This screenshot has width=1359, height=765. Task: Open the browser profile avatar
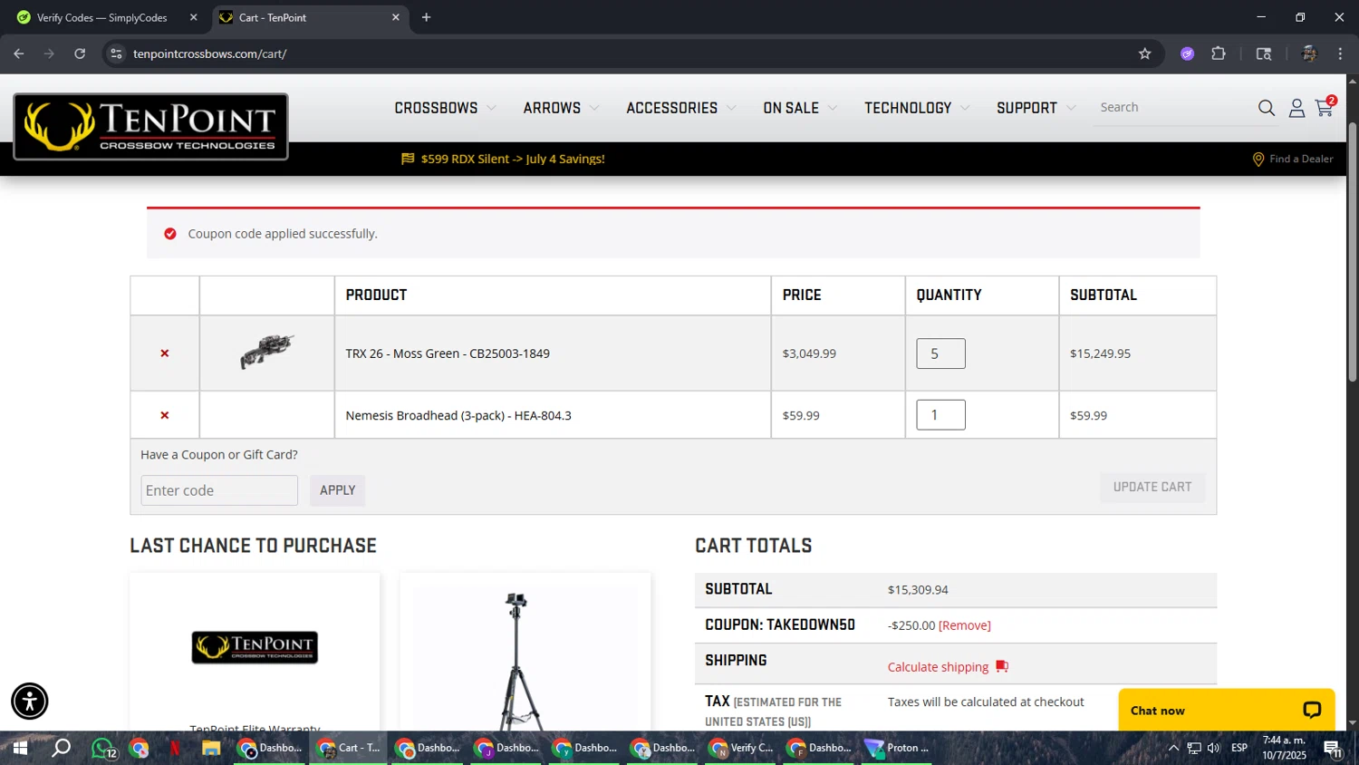point(1308,53)
